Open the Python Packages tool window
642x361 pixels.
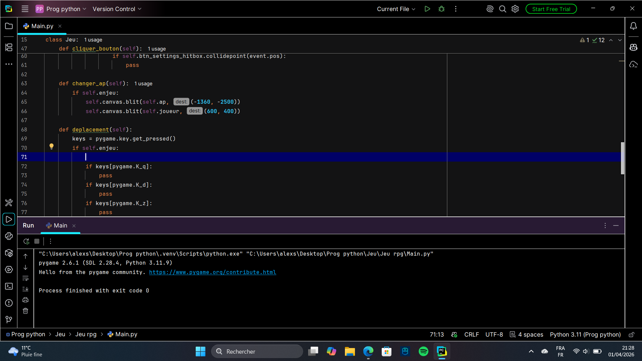click(x=9, y=253)
